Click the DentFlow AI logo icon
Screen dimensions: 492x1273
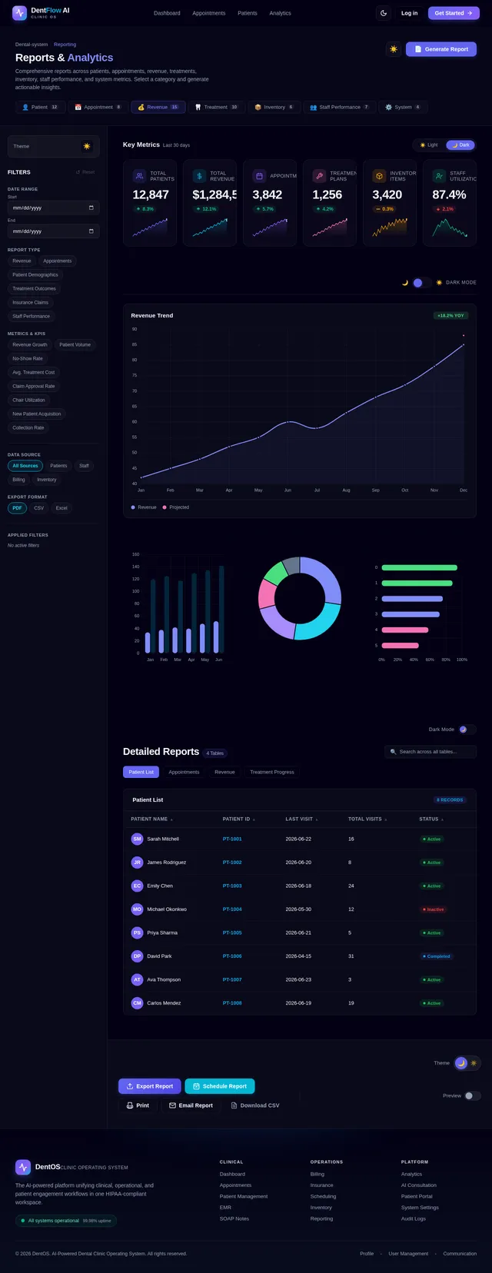pos(19,13)
